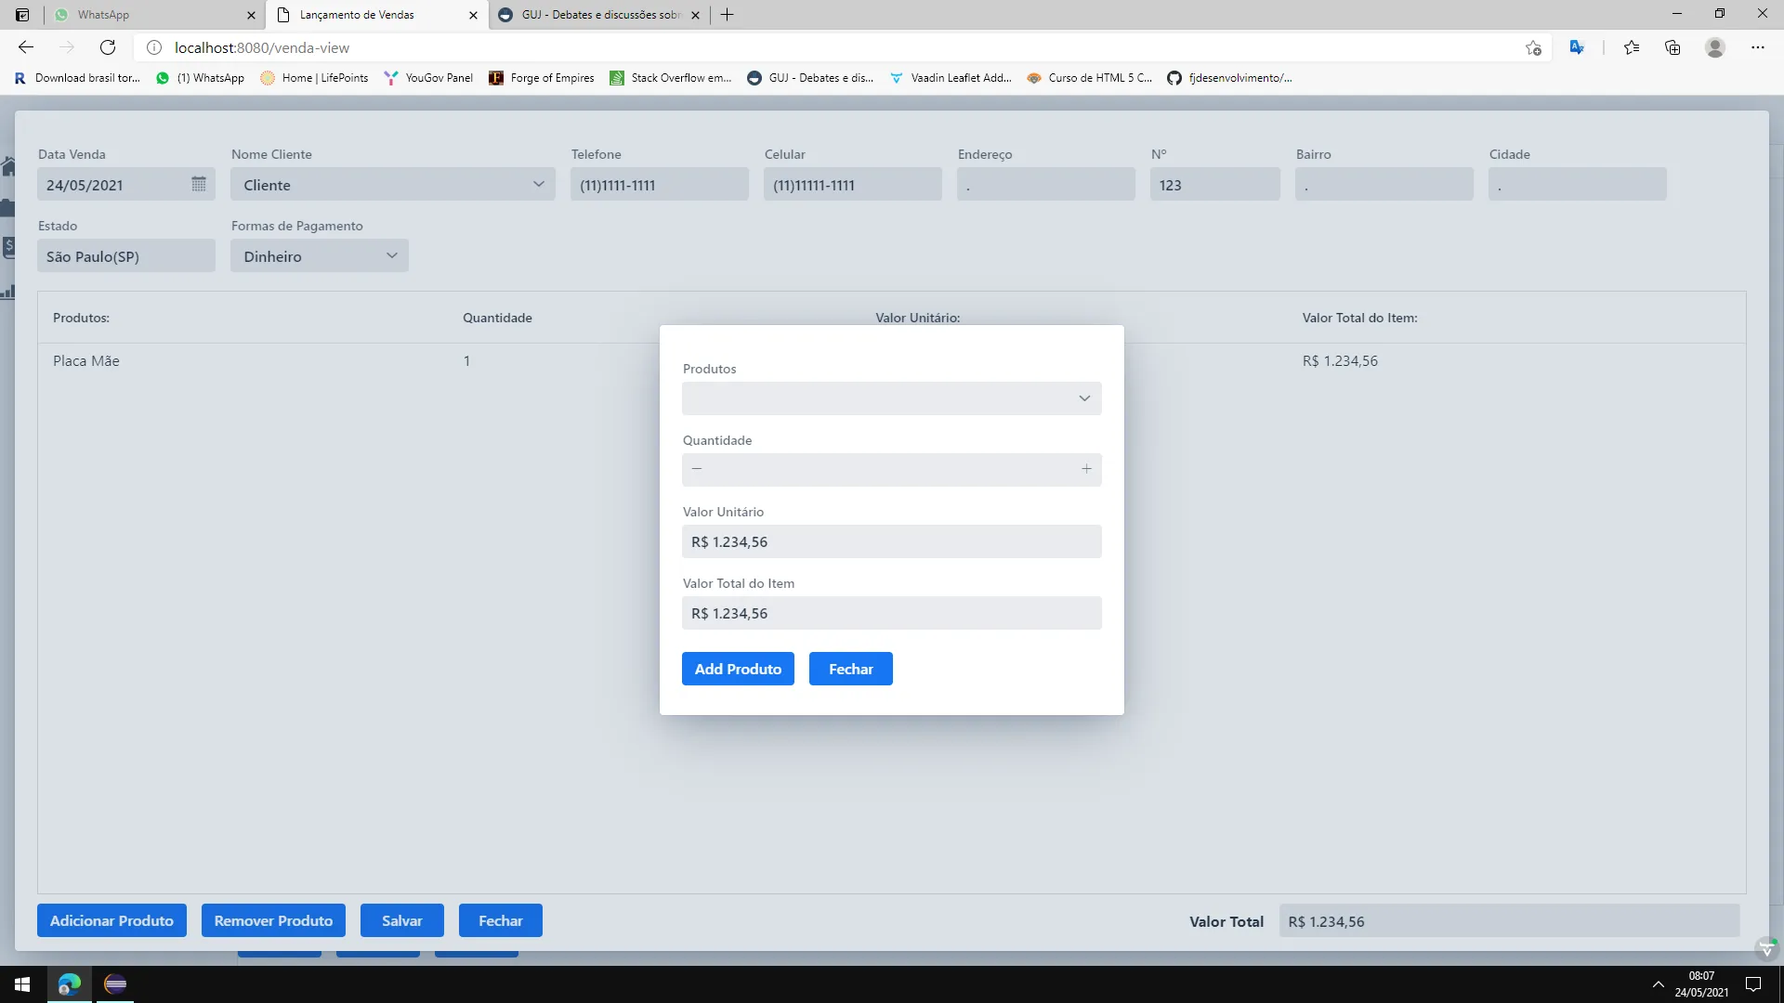Open the translate page icon
1784x1003 pixels.
point(1577,47)
